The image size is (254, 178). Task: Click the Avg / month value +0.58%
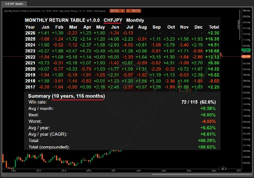(x=208, y=108)
